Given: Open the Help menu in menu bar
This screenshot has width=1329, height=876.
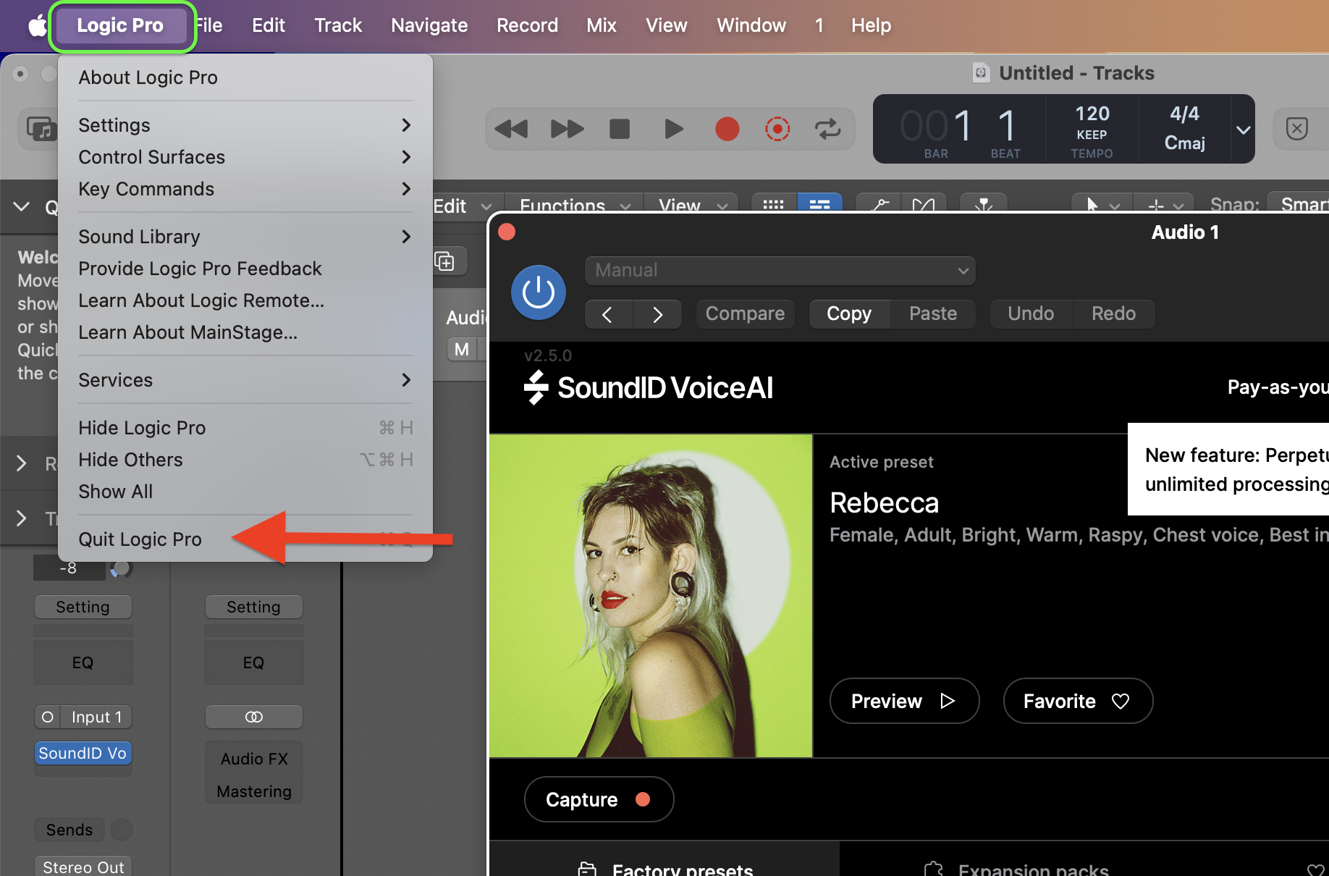Looking at the screenshot, I should tap(871, 25).
